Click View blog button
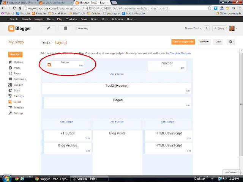 coord(83,28)
